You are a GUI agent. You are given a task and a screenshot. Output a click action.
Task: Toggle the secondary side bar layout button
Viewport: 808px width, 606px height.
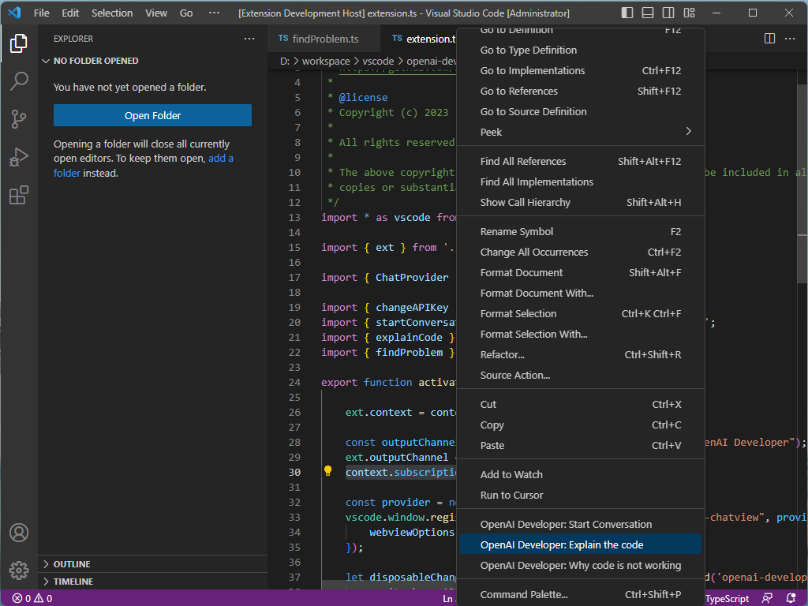(668, 13)
